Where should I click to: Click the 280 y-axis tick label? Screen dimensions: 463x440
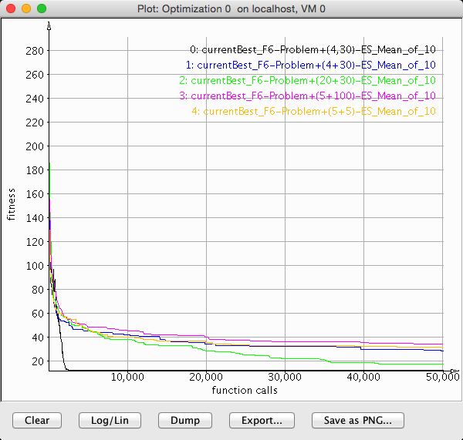[x=35, y=51]
